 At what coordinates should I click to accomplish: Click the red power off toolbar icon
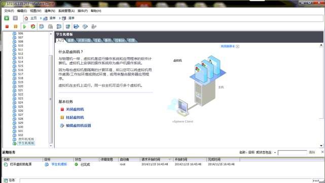(7, 26)
